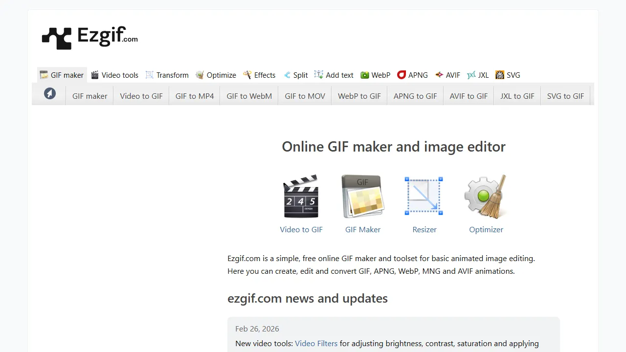Click the Split scissors icon

288,74
